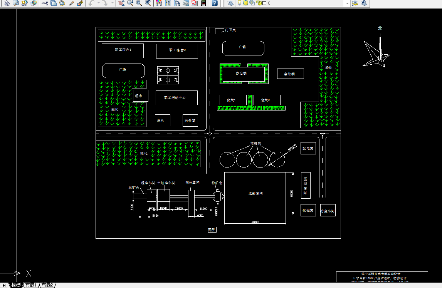
Task: Click the Publish icon
Action: pos(25,3)
